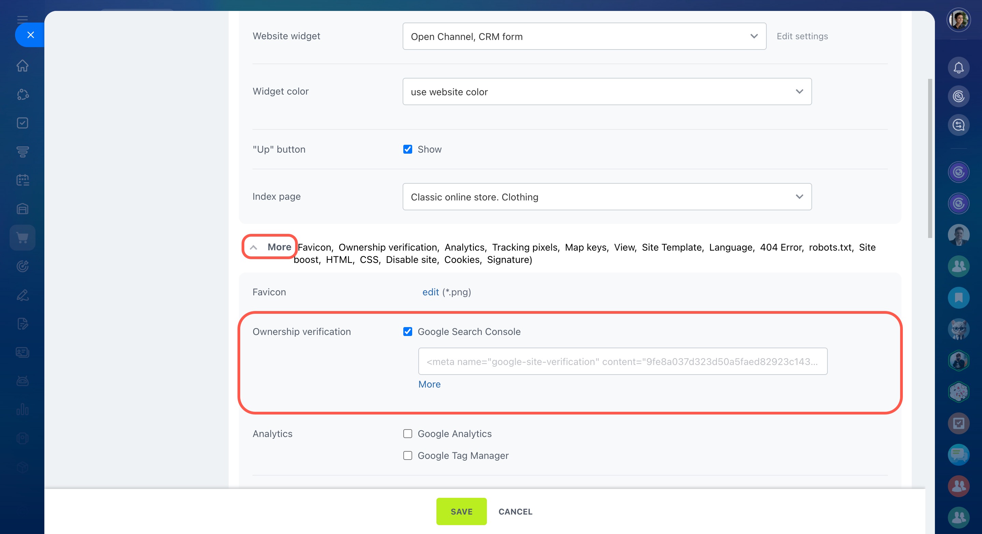982x534 pixels.
Task: Uncheck the Google Search Console checkbox
Action: click(x=407, y=332)
